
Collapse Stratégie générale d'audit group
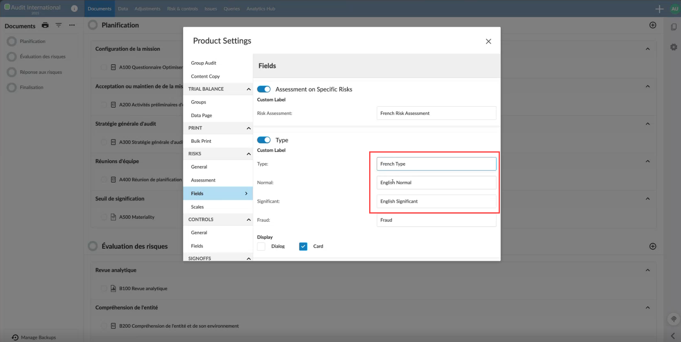pyautogui.click(x=648, y=124)
